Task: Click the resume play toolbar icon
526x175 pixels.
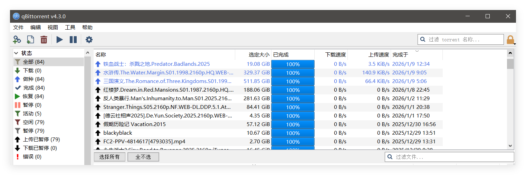Action: [x=59, y=40]
